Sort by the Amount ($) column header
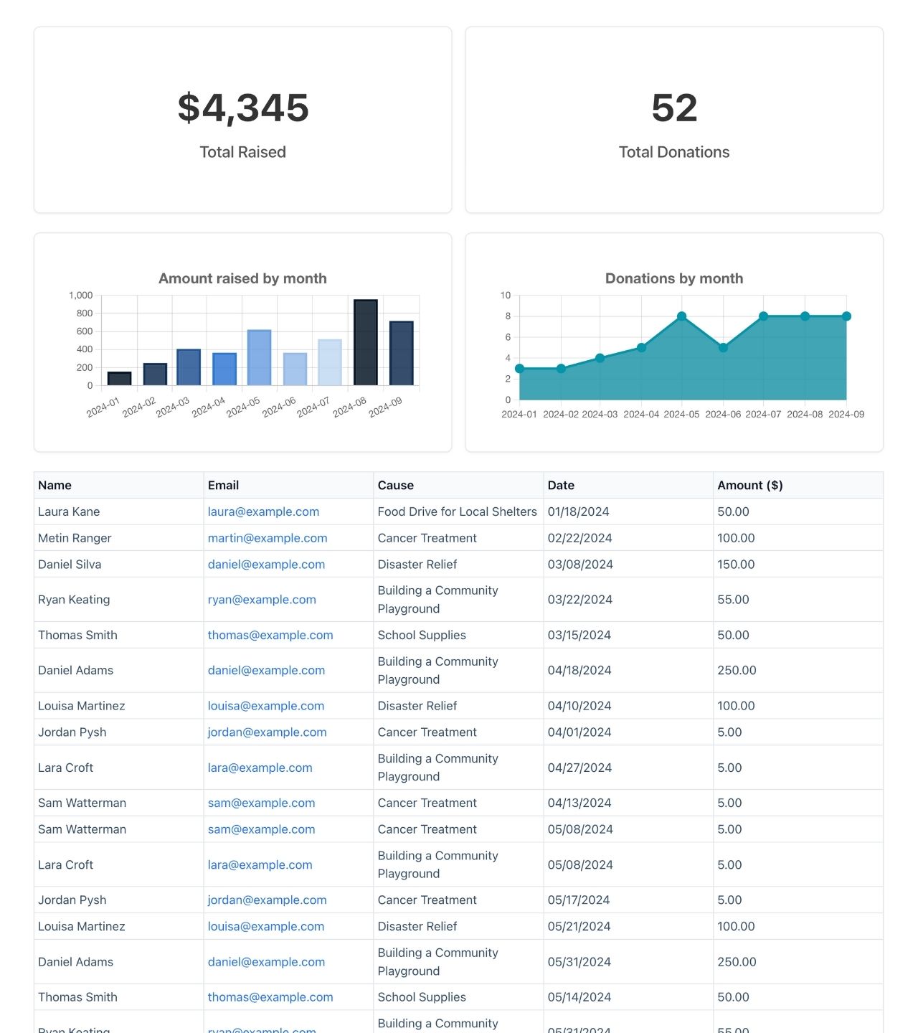 [x=749, y=485]
